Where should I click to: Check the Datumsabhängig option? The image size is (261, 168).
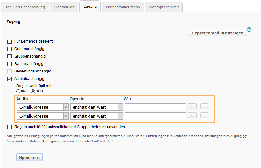click(10, 49)
